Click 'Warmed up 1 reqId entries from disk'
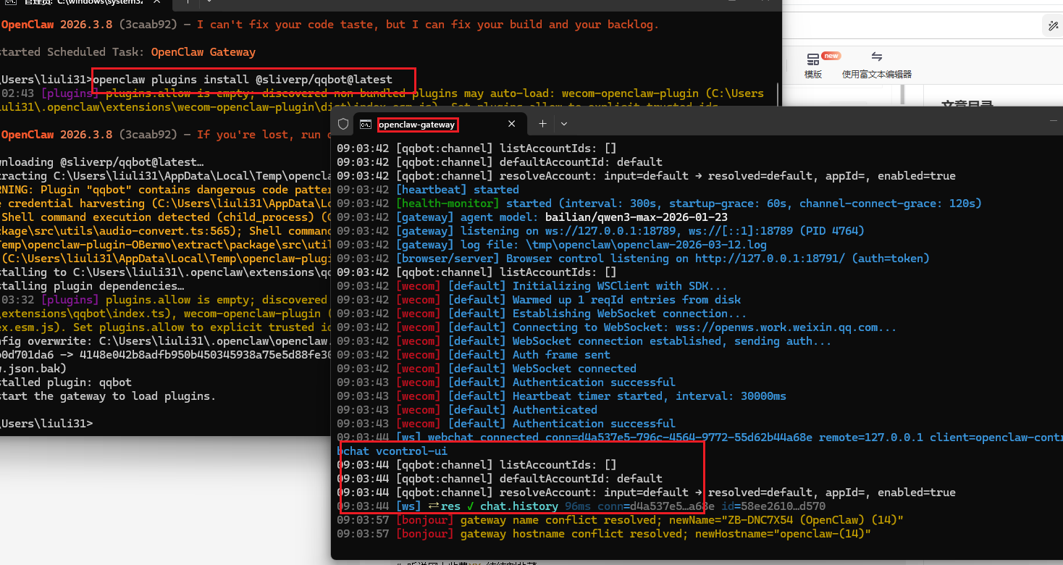 (539, 300)
